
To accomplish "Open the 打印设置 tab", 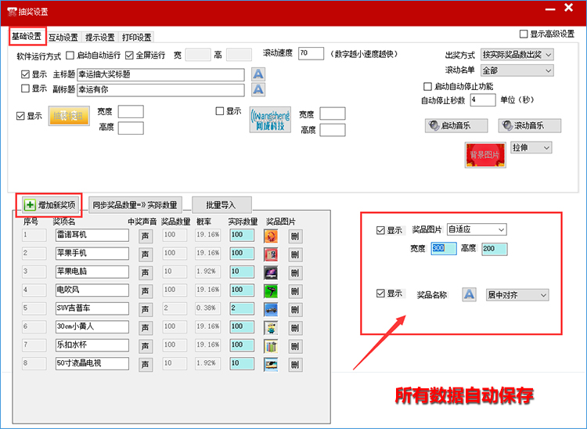I will coord(136,38).
